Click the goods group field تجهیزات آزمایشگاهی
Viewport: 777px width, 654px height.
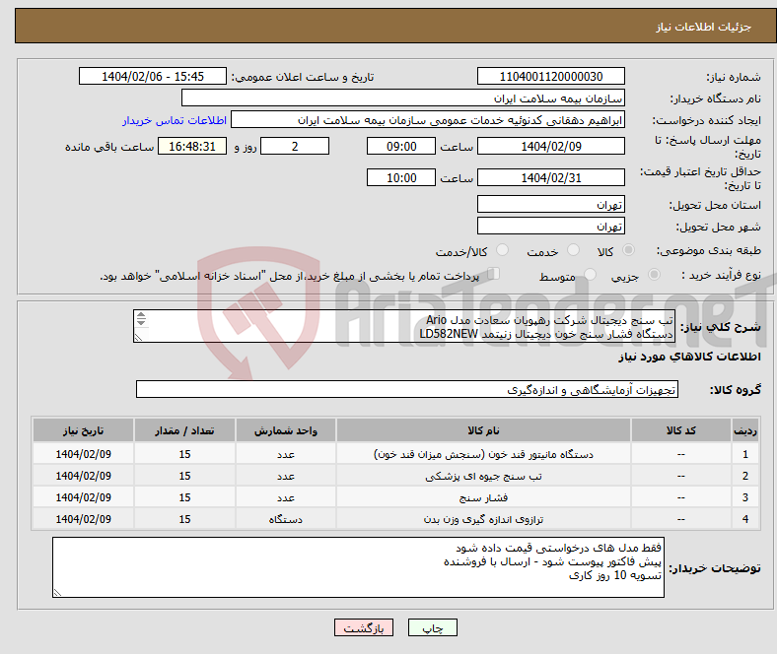click(x=407, y=389)
